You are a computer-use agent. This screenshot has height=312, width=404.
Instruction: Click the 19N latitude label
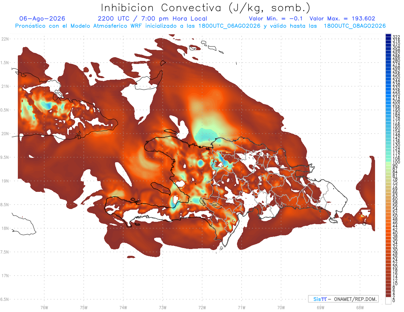click(x=5, y=181)
